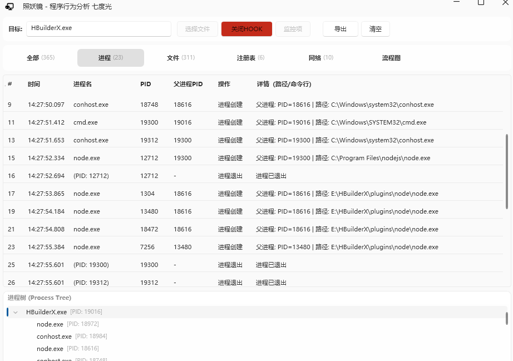
Task: Click the 操作 column header
Action: pos(224,84)
